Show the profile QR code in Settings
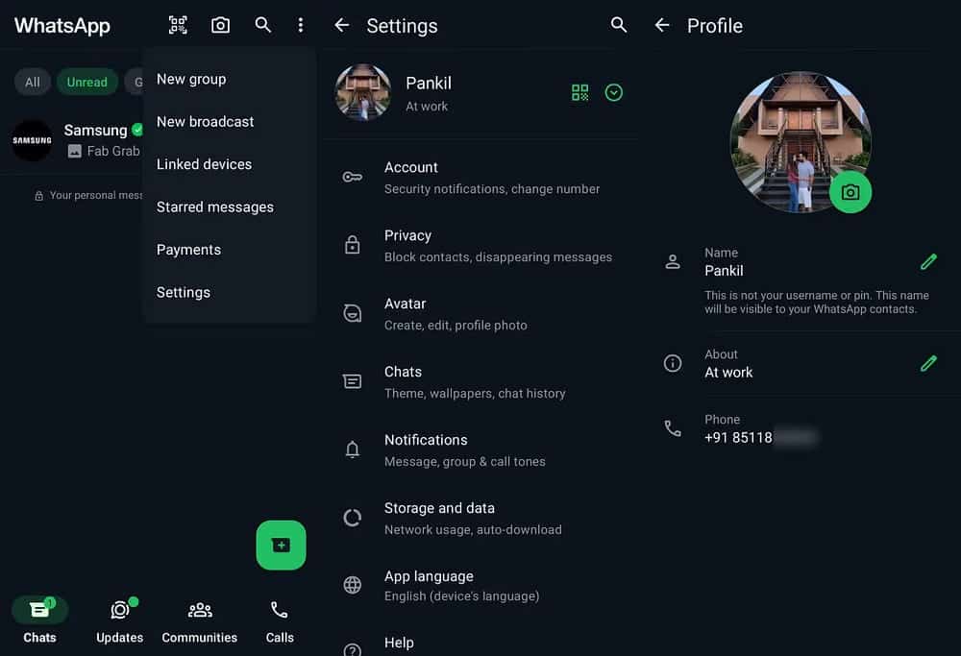Screen dimensions: 961x656 (x=579, y=92)
